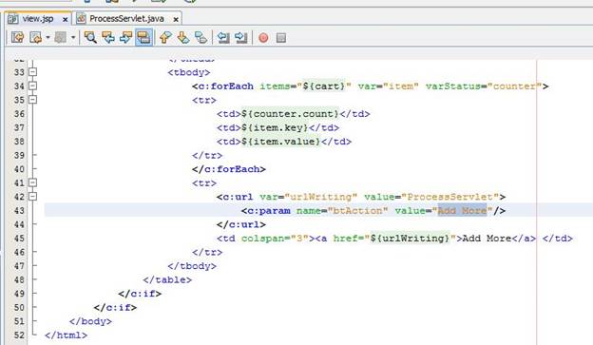Collapse the c:url fold on line 42
Screen dimensions: 593x345
point(33,197)
